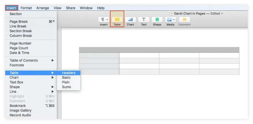The height and width of the screenshot is (124, 253).
Task: Click the paragraph Insert toolbar icon
Action: point(103,20)
